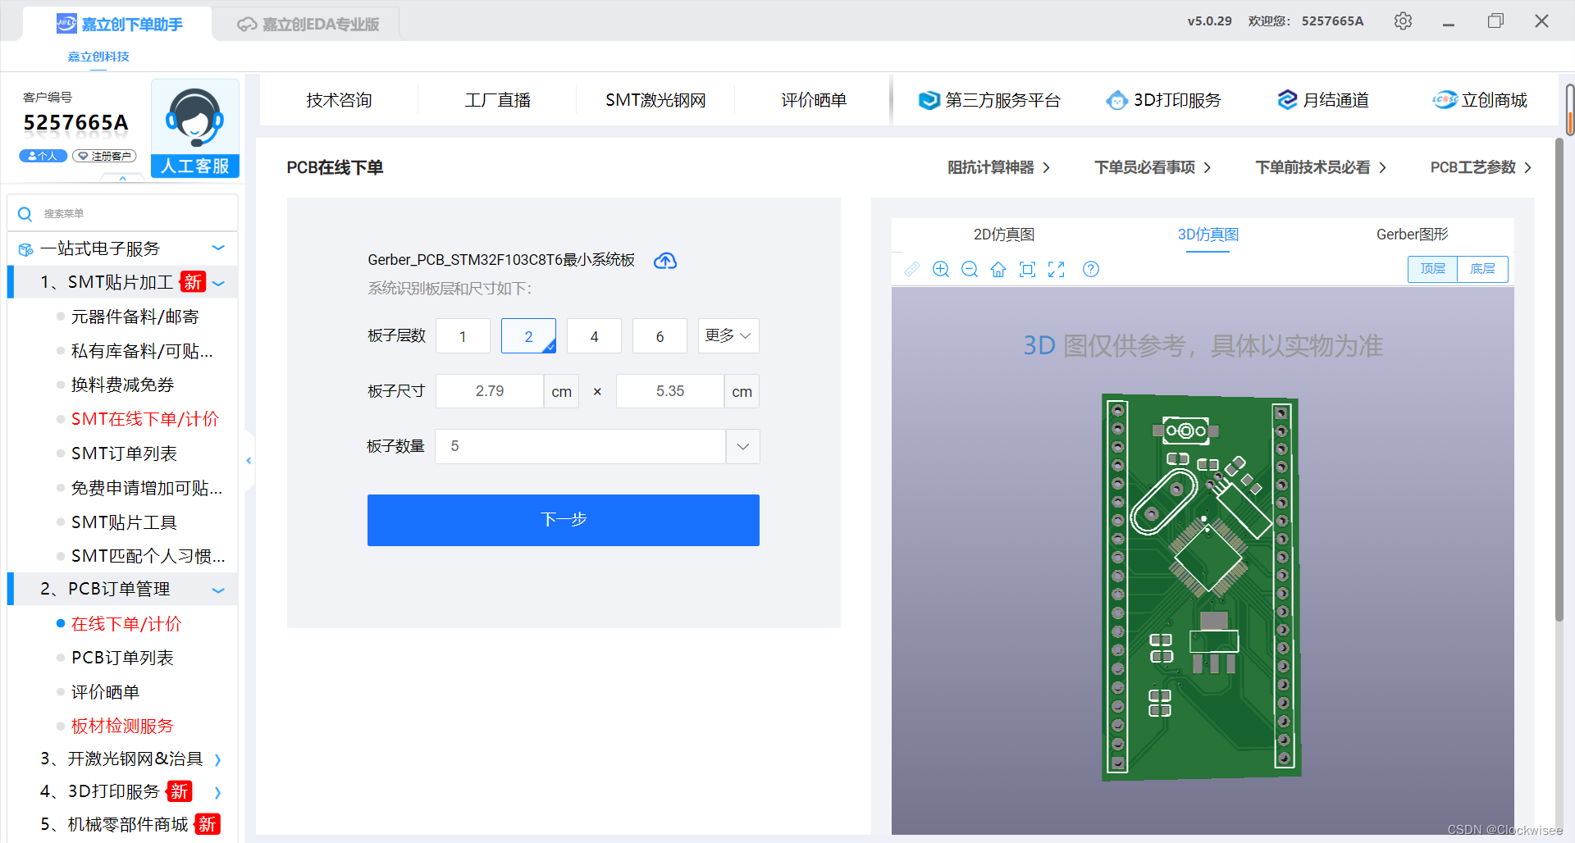Screen dimensions: 1575x843
Task: Open the 更多 layers dropdown
Action: [x=728, y=336]
